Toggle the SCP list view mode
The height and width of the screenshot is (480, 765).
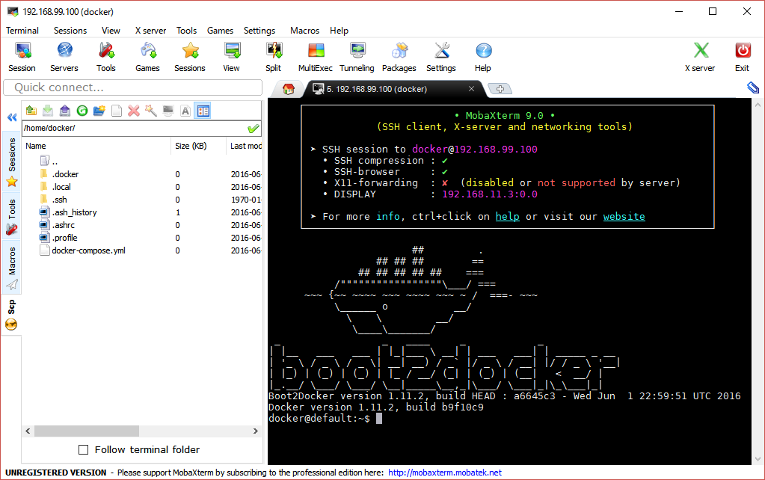pyautogui.click(x=202, y=110)
